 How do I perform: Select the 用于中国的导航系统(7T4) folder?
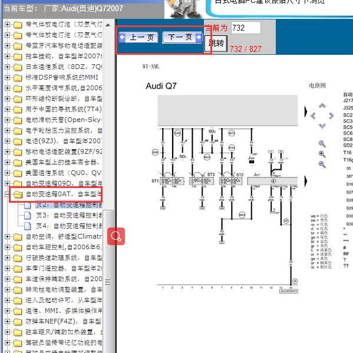tap(64, 109)
